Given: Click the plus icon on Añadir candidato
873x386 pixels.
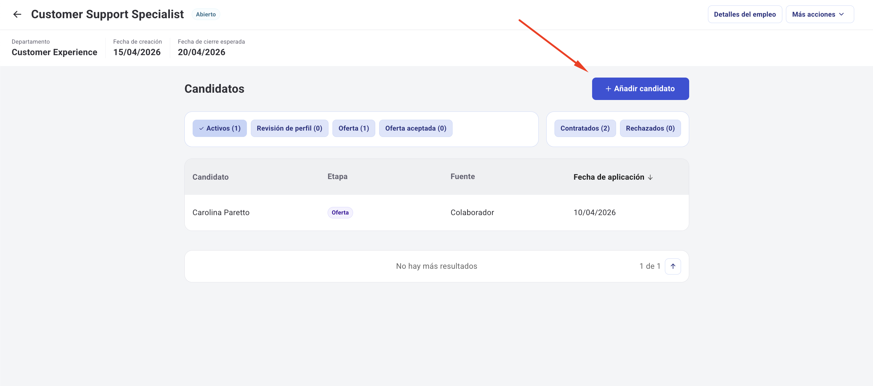Looking at the screenshot, I should click(x=608, y=89).
